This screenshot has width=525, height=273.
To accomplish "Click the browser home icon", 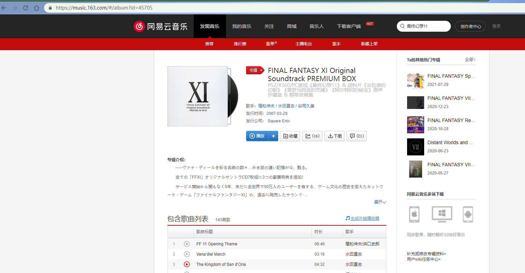I will point(36,7).
